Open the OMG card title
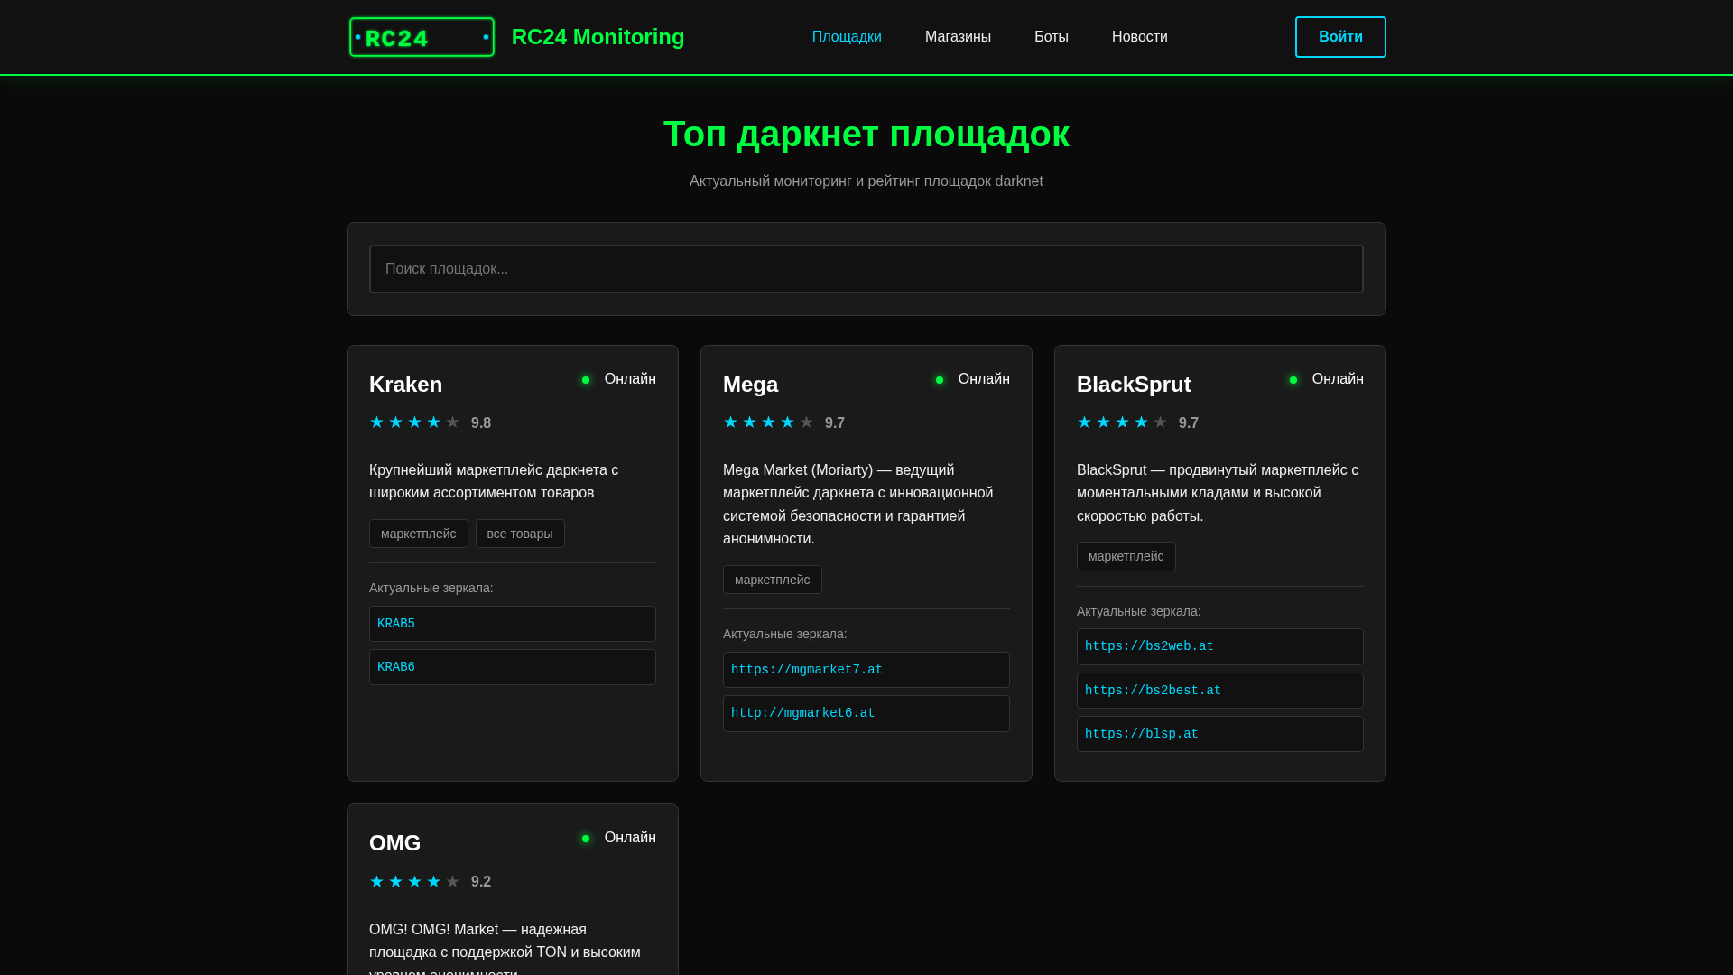Image resolution: width=1733 pixels, height=975 pixels. click(x=394, y=843)
